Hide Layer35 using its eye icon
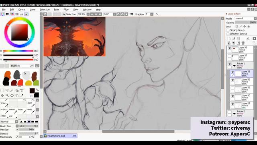The width and height of the screenshot is (257, 145). [x=233, y=80]
